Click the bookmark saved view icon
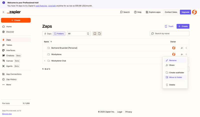Viewport: 200px width, 117px height. (x=95, y=34)
